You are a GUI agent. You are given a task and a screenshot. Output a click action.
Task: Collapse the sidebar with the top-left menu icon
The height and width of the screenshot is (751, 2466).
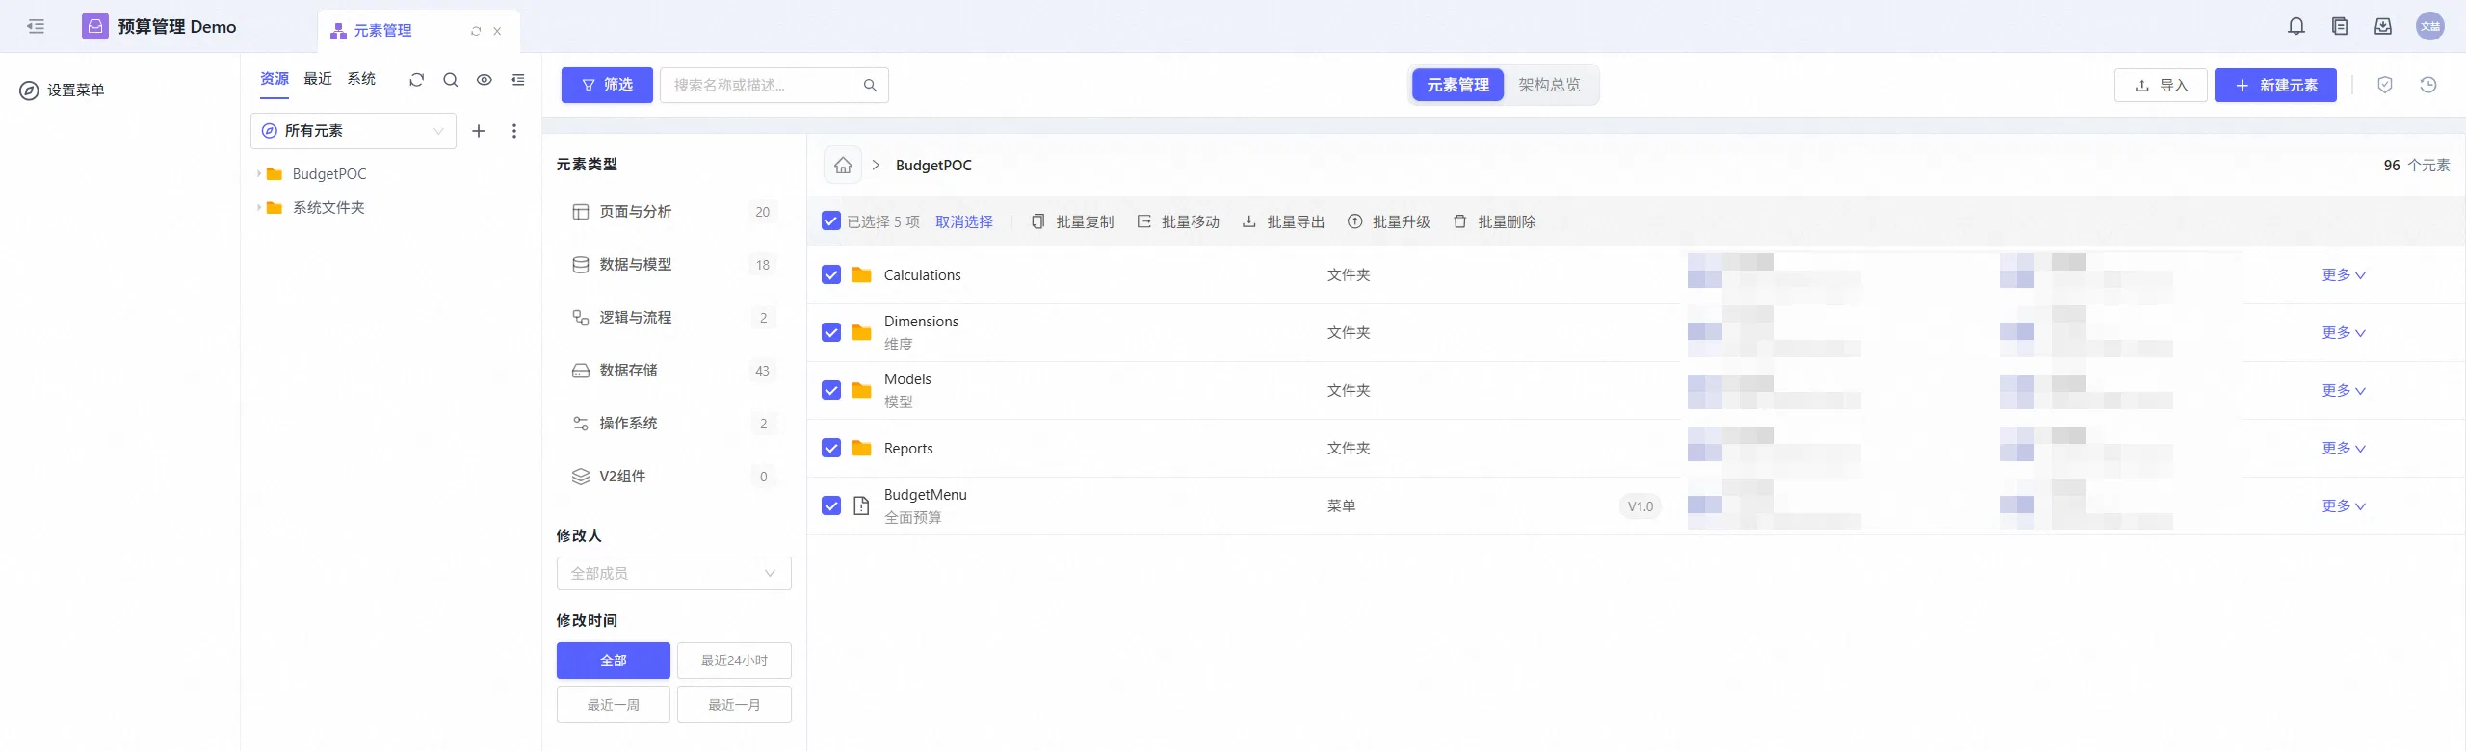tap(36, 27)
